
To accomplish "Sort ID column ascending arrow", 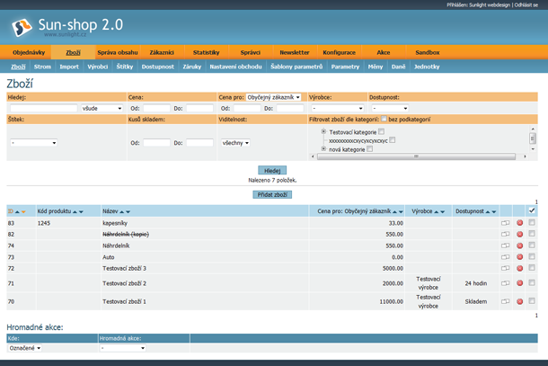I will click(x=17, y=211).
